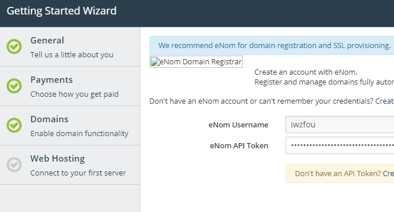The height and width of the screenshot is (212, 394).
Task: Focus the eNom API Token field
Action: pos(340,145)
